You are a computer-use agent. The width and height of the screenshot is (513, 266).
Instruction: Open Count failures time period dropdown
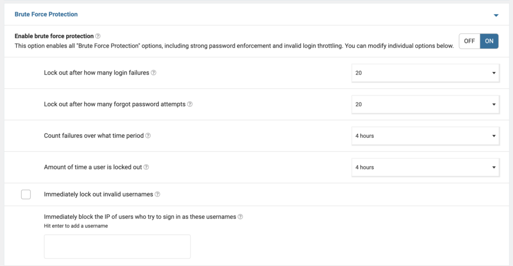[x=425, y=136]
